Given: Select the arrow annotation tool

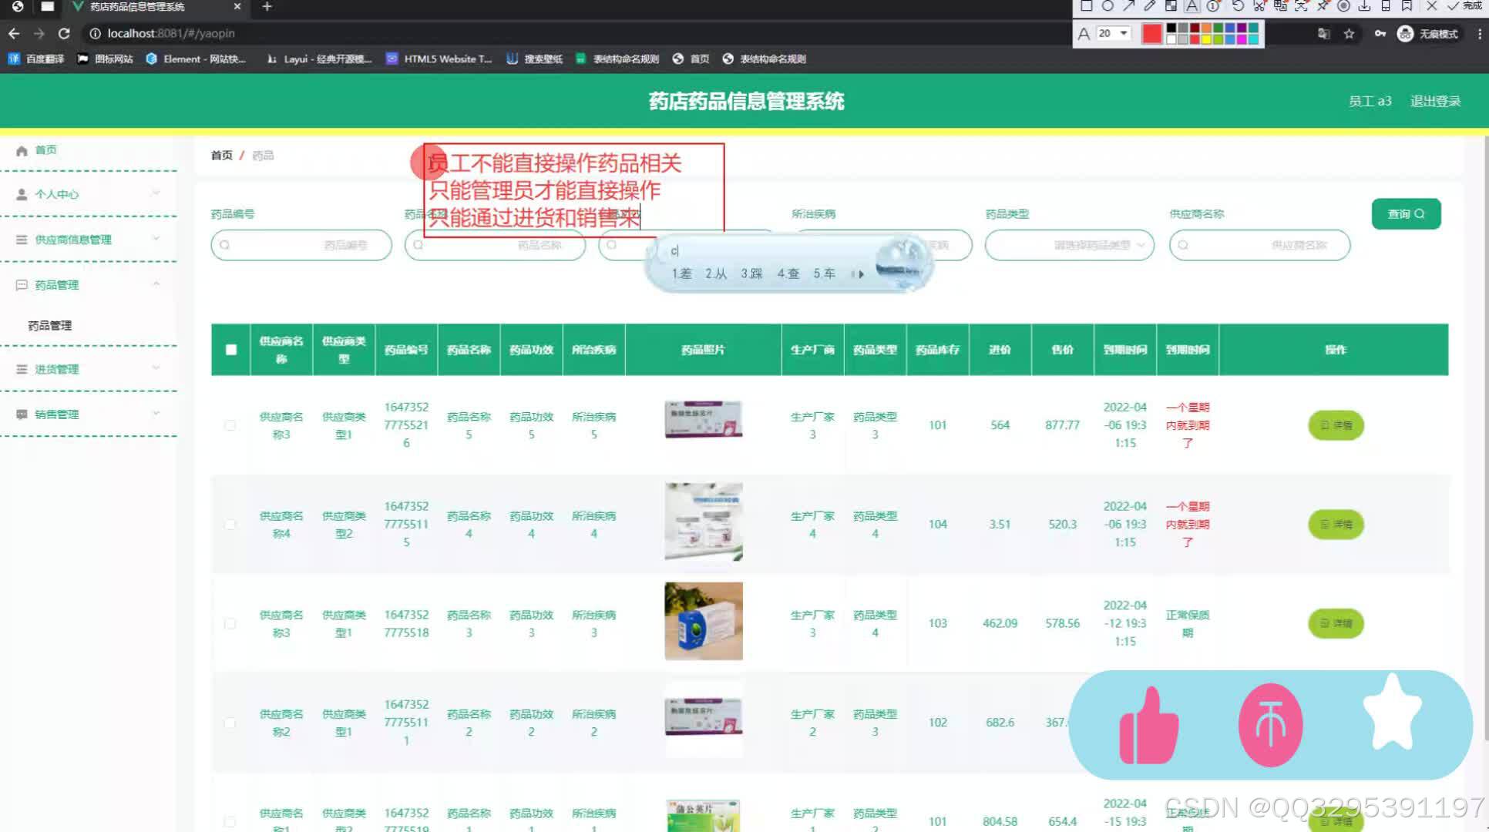Looking at the screenshot, I should pos(1129,5).
